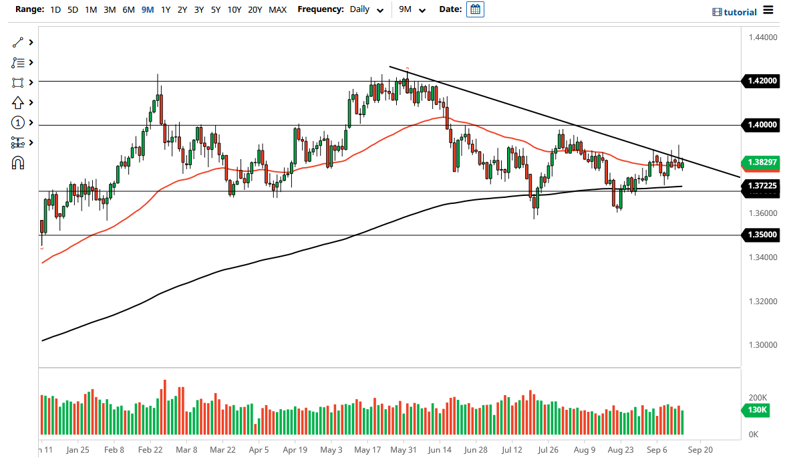The image size is (789, 464).
Task: Click the green 1.38297 price label
Action: pyautogui.click(x=761, y=162)
